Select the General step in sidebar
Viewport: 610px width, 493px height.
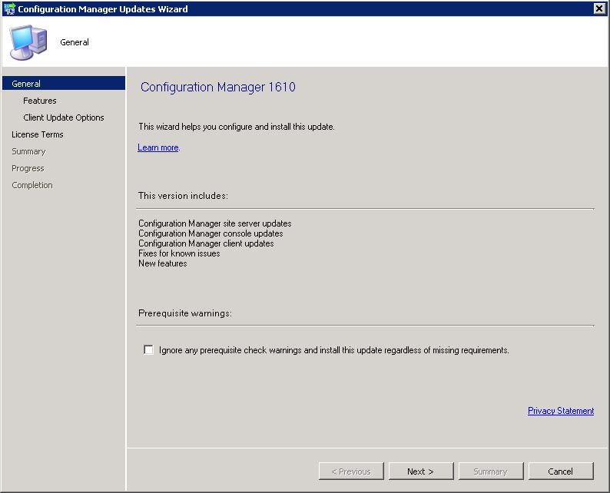[64, 84]
